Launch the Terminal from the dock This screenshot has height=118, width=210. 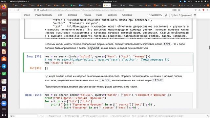pos(4,14)
